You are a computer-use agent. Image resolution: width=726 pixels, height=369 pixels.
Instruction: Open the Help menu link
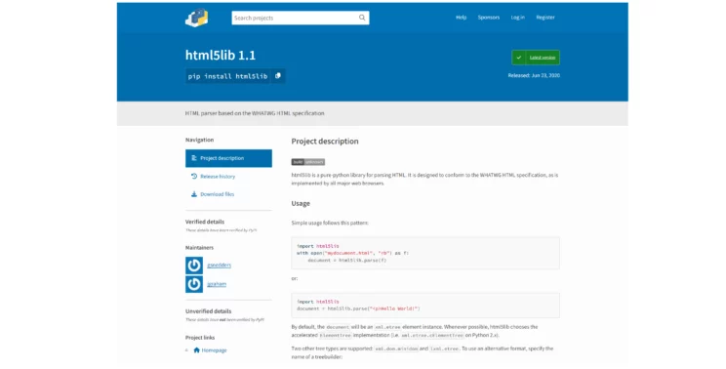click(x=462, y=18)
